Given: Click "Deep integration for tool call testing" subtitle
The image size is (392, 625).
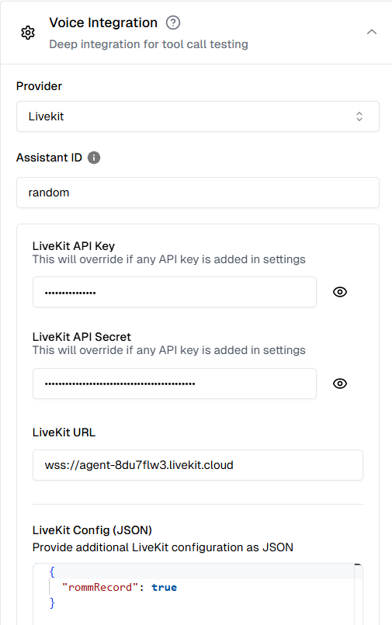Looking at the screenshot, I should click(148, 44).
